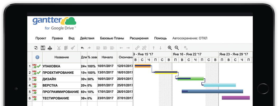The width and height of the screenshot is (278, 106).
Task: Move task down arrow icon
Action: (160, 48)
